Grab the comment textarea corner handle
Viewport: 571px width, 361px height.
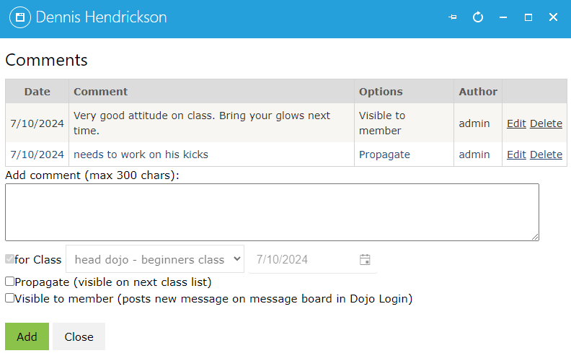534,237
